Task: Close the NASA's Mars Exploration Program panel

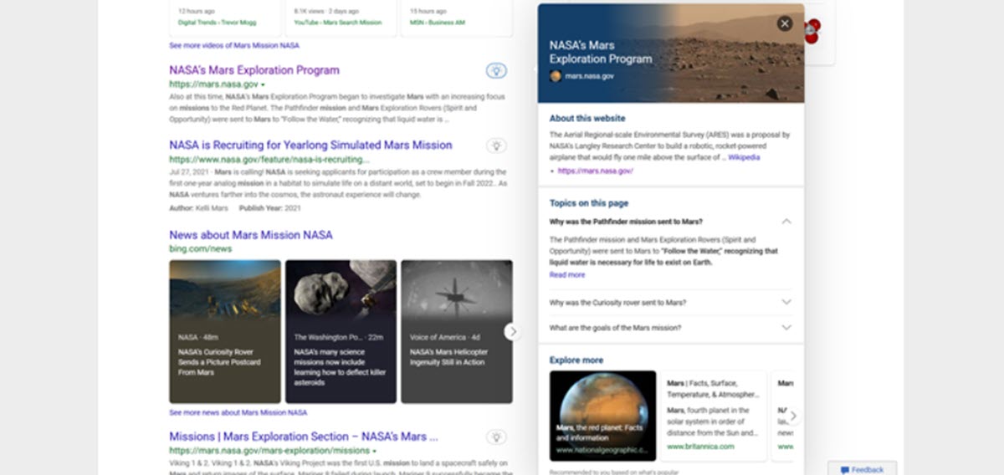Action: pyautogui.click(x=784, y=23)
